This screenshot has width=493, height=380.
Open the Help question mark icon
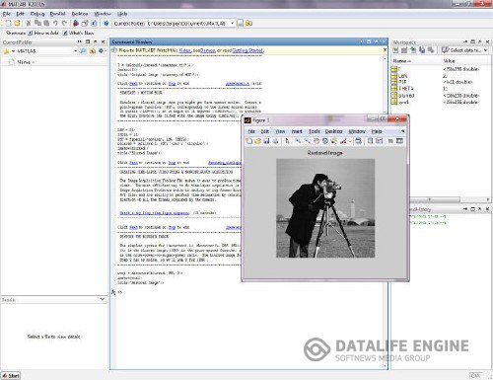(106, 24)
